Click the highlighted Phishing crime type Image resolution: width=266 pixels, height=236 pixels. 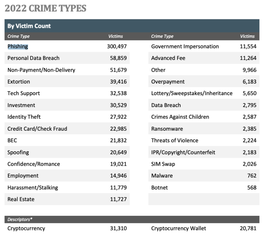click(18, 46)
